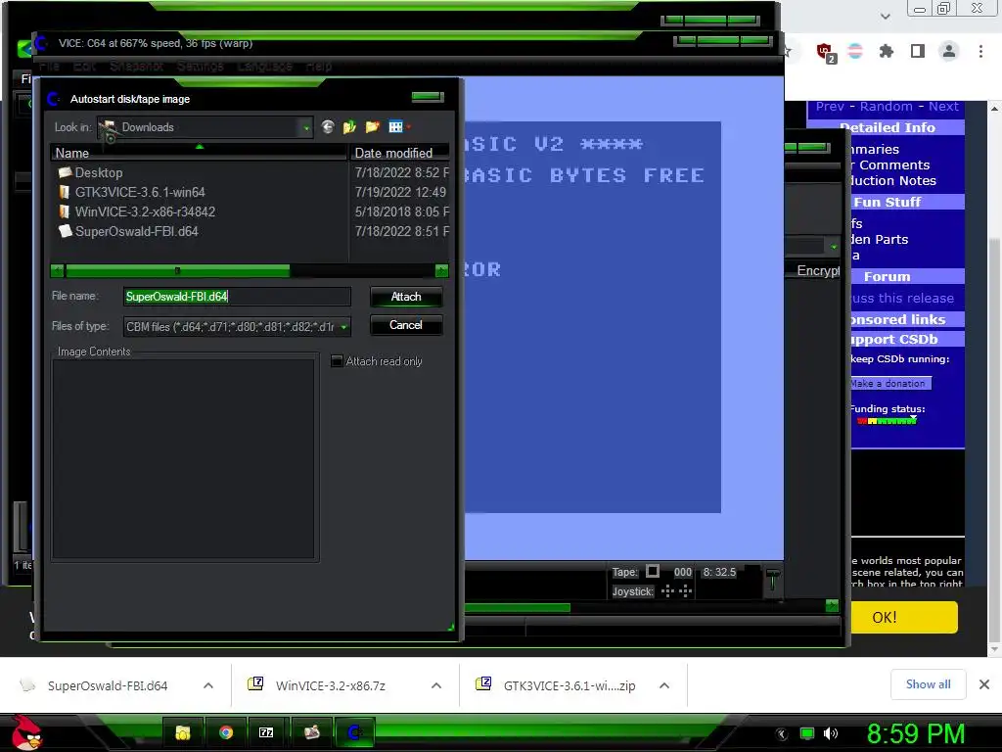Select WinVICE-3.2-x86-r34842 name in list
Viewport: 1002px width, 752px height.
pyautogui.click(x=145, y=211)
